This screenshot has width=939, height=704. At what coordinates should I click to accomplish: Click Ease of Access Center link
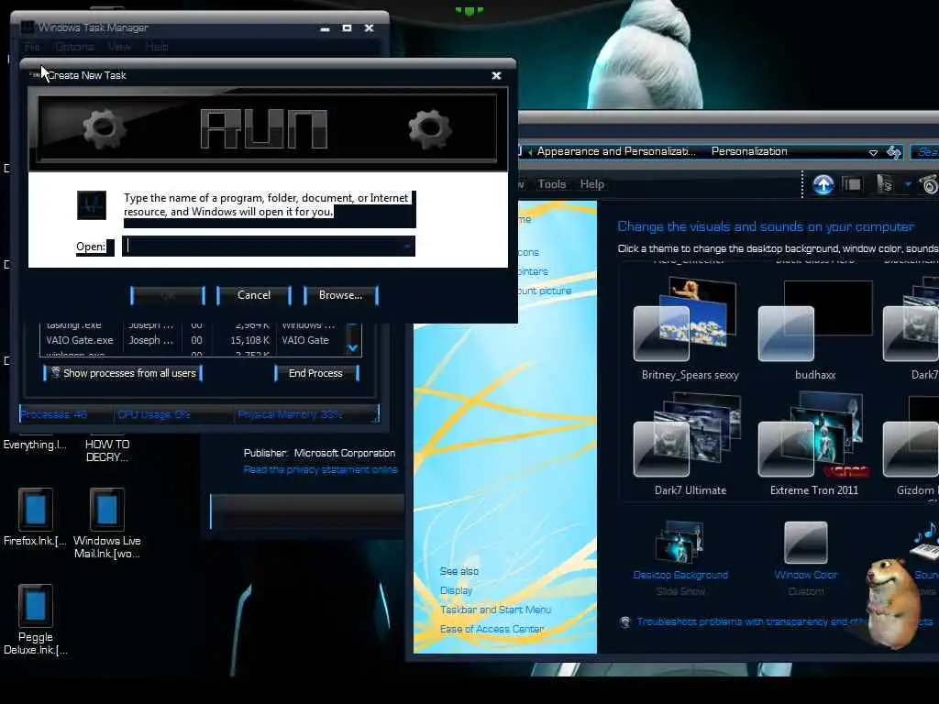click(x=492, y=629)
